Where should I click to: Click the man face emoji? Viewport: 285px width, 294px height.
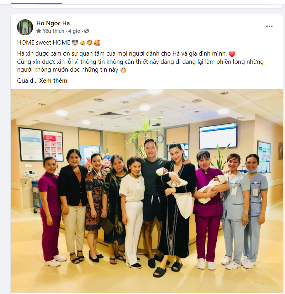[x=90, y=43]
